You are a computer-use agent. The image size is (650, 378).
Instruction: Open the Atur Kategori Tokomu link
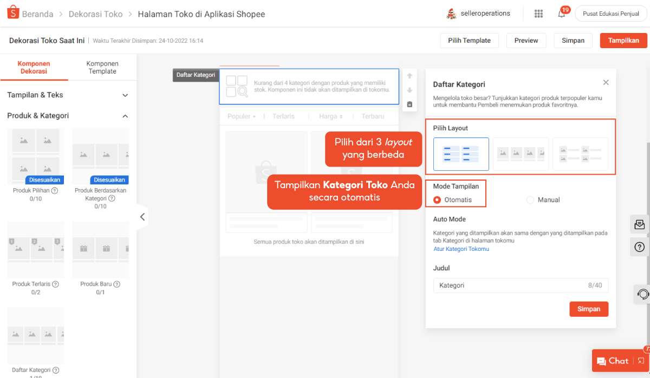coord(461,249)
